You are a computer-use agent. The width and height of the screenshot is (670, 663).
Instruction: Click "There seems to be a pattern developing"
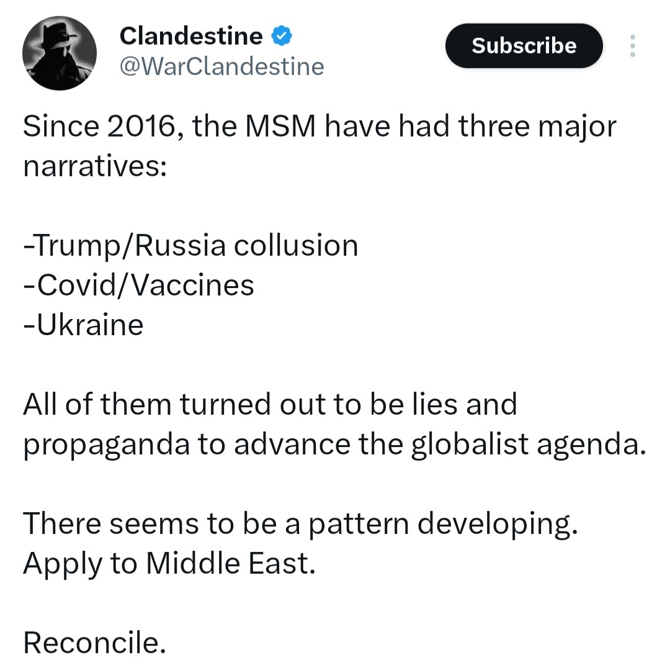pos(300,523)
